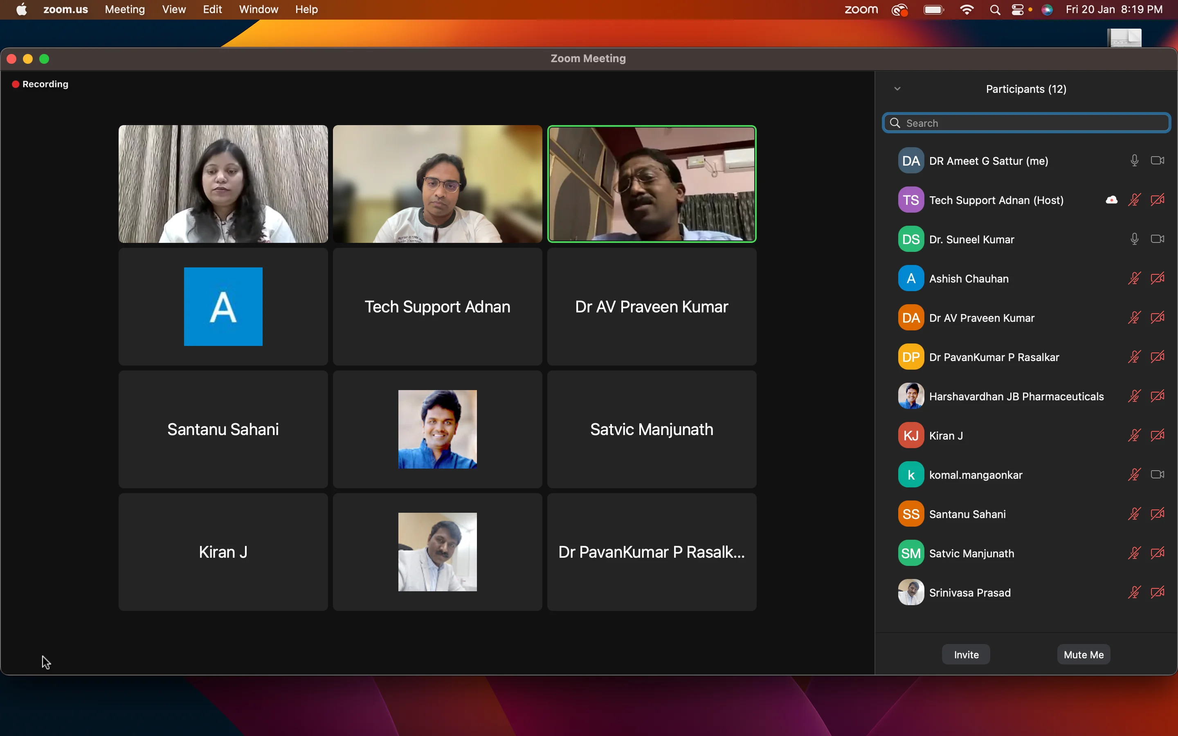Click the Mute Me button

pyautogui.click(x=1084, y=655)
